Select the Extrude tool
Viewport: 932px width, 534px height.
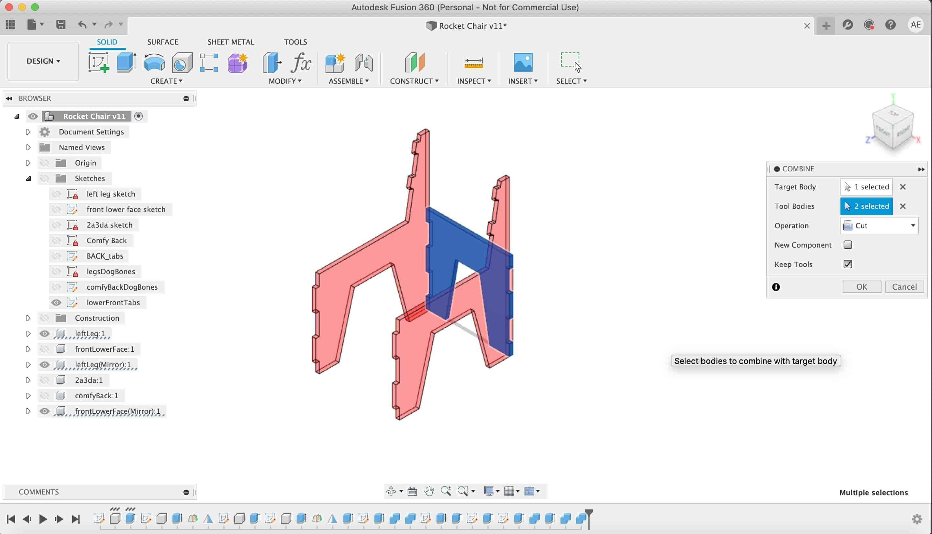click(x=127, y=62)
